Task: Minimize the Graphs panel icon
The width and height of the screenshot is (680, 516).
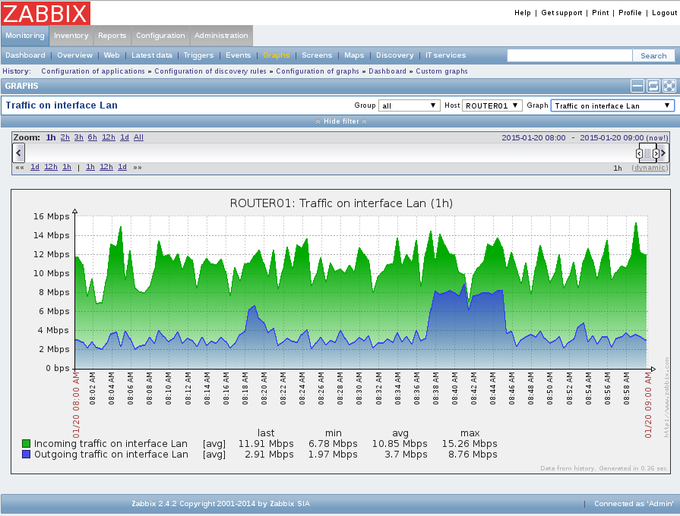Action: tap(637, 86)
